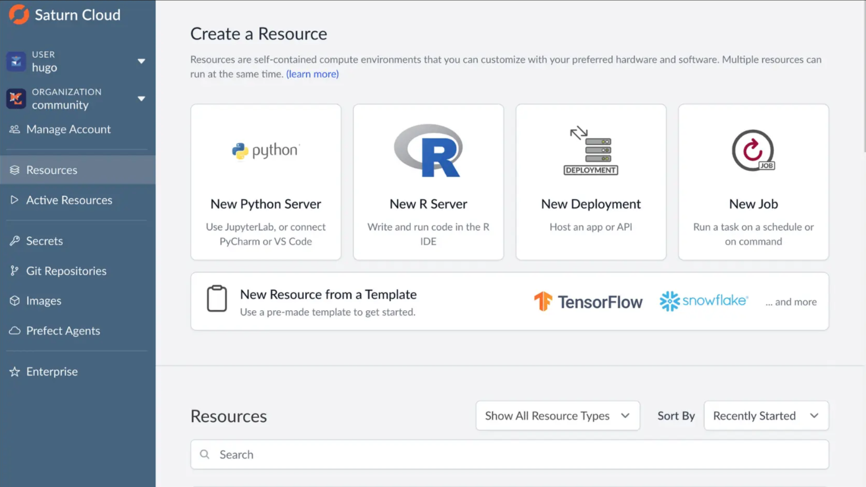Create a New R Server

(428, 182)
